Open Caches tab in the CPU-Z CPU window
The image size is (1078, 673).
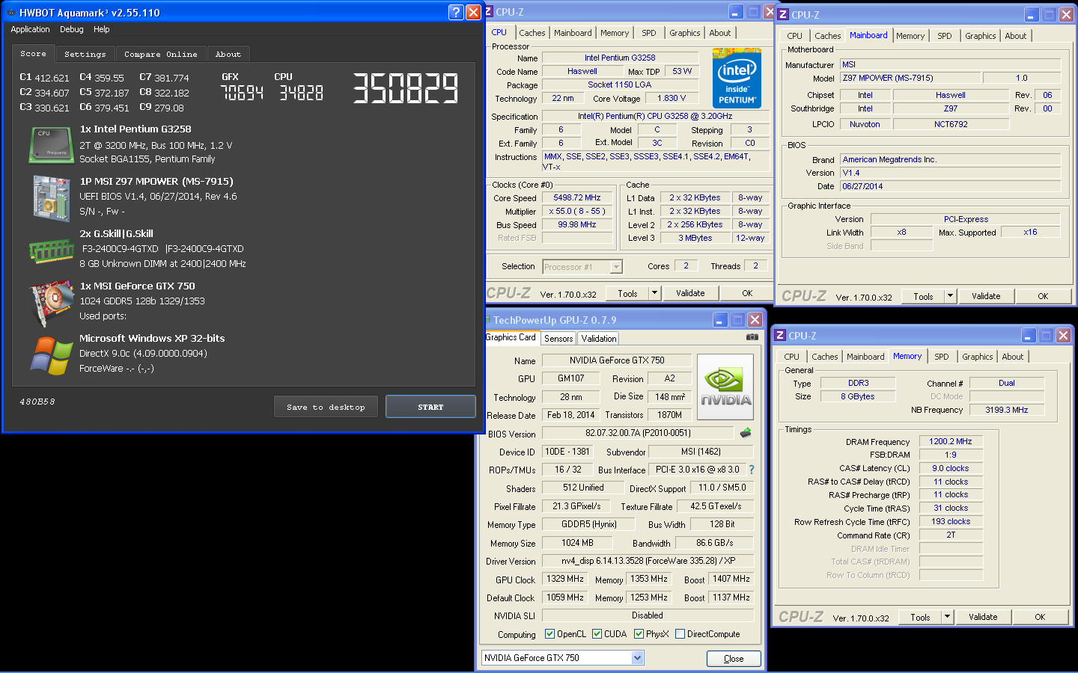pyautogui.click(x=532, y=33)
